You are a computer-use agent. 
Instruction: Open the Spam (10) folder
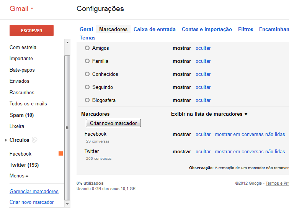click(x=22, y=115)
